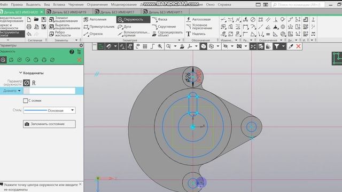The height and width of the screenshot is (192, 342).
Task: Expand the Элементы panel dropdown arrow
Action: point(76,41)
